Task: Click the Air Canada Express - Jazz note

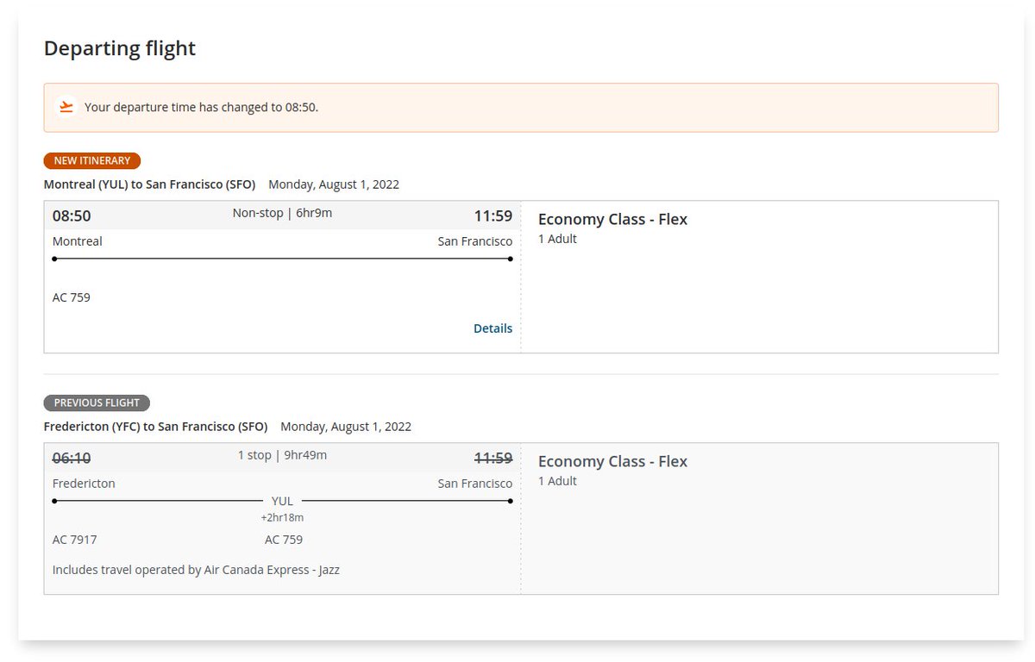Action: tap(196, 570)
